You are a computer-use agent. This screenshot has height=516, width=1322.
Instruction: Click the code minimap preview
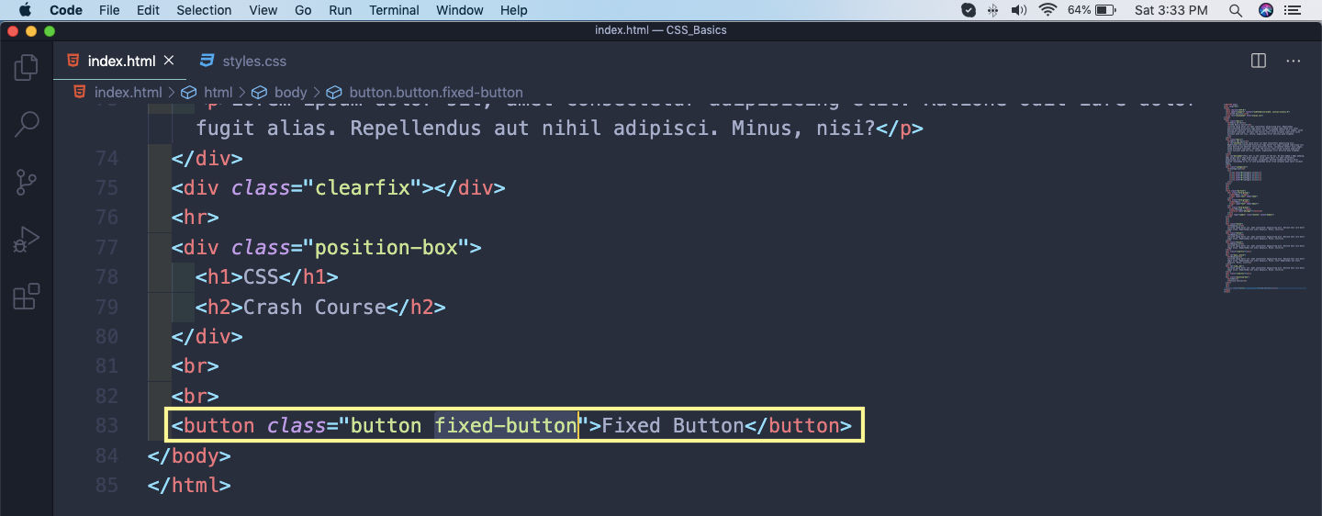[x=1264, y=197]
